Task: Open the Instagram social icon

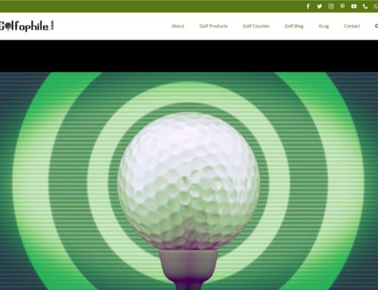Action: point(331,6)
